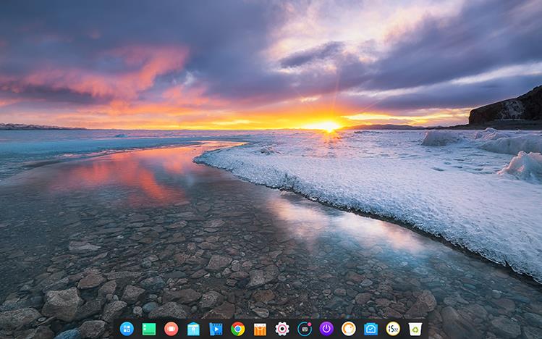Click the setting sun on the wallpaper
Image resolution: width=542 pixels, height=339 pixels.
point(330,125)
